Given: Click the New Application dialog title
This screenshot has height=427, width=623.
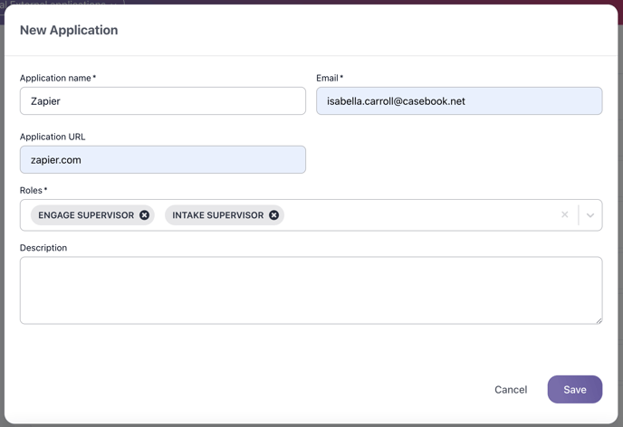Looking at the screenshot, I should coord(69,30).
